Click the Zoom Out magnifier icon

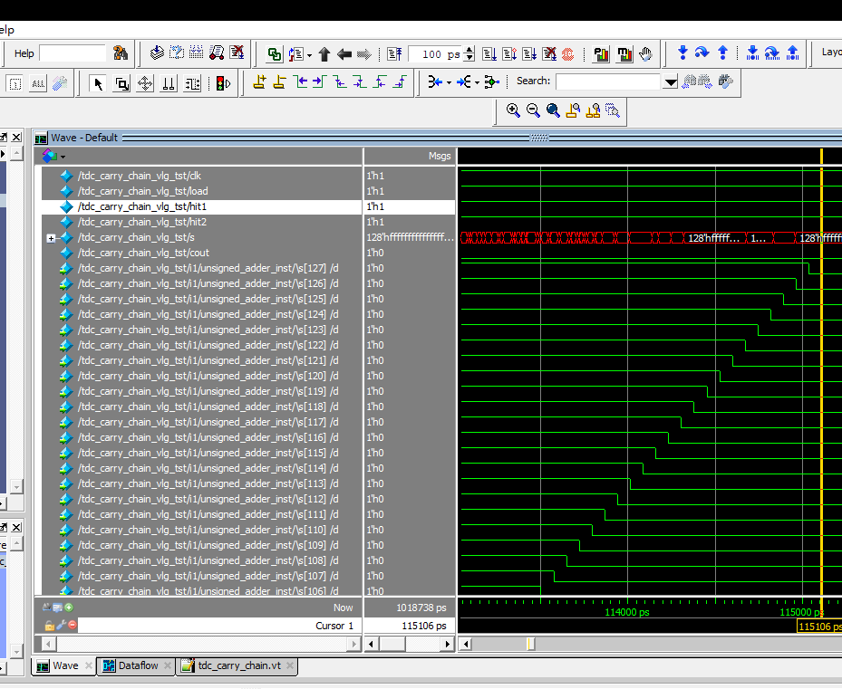tap(533, 110)
